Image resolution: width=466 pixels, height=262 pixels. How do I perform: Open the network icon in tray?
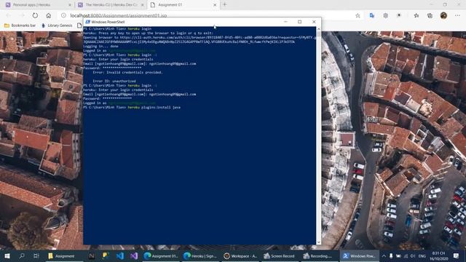tap(406, 255)
